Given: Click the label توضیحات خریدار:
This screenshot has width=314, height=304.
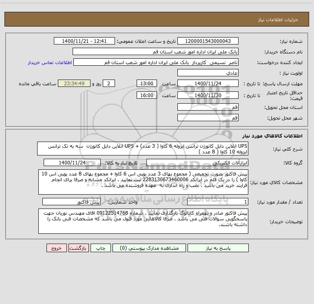Looking at the screenshot, I should pyautogui.click(x=286, y=222).
